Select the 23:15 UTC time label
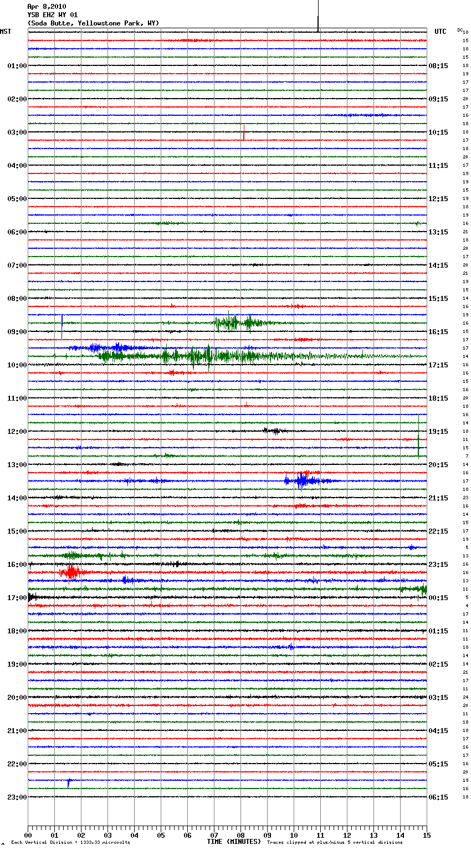This screenshot has width=471, height=850. click(x=438, y=565)
